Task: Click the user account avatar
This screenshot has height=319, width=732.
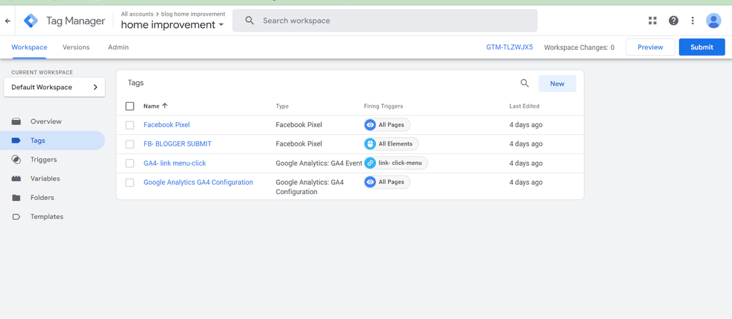Action: point(713,21)
